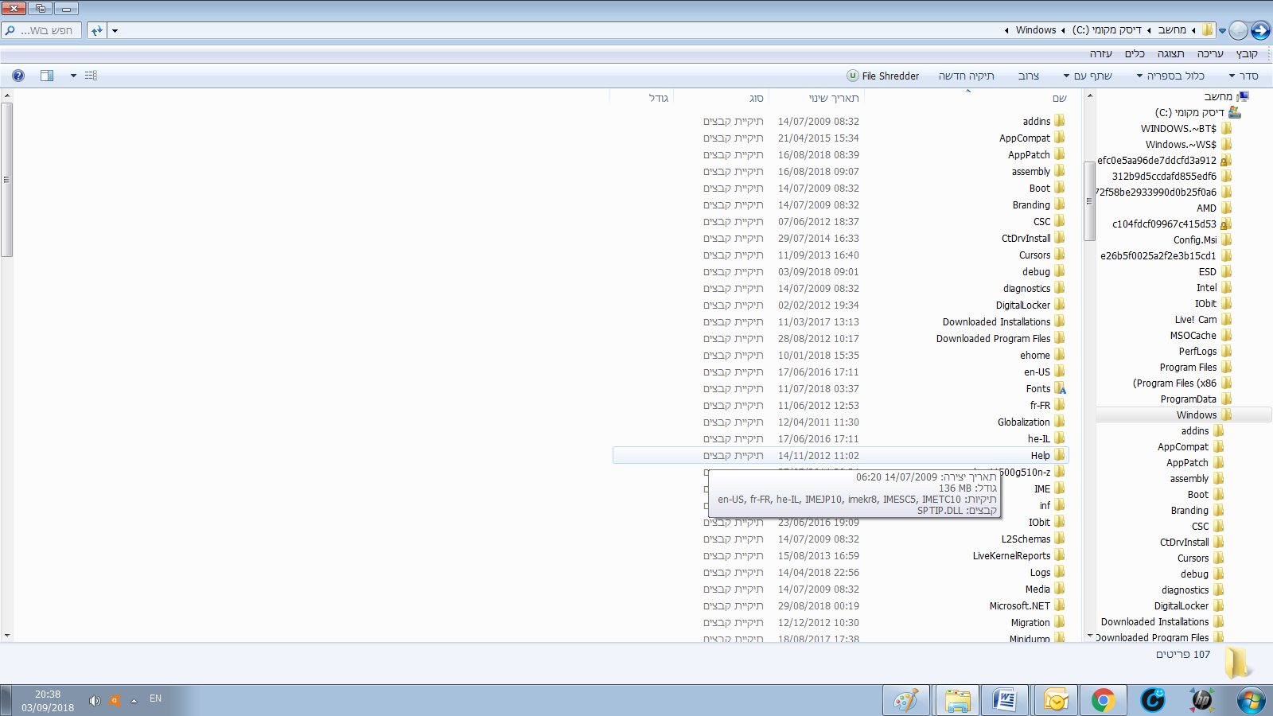Open HP application from taskbar
This screenshot has width=1273, height=716.
point(1201,700)
